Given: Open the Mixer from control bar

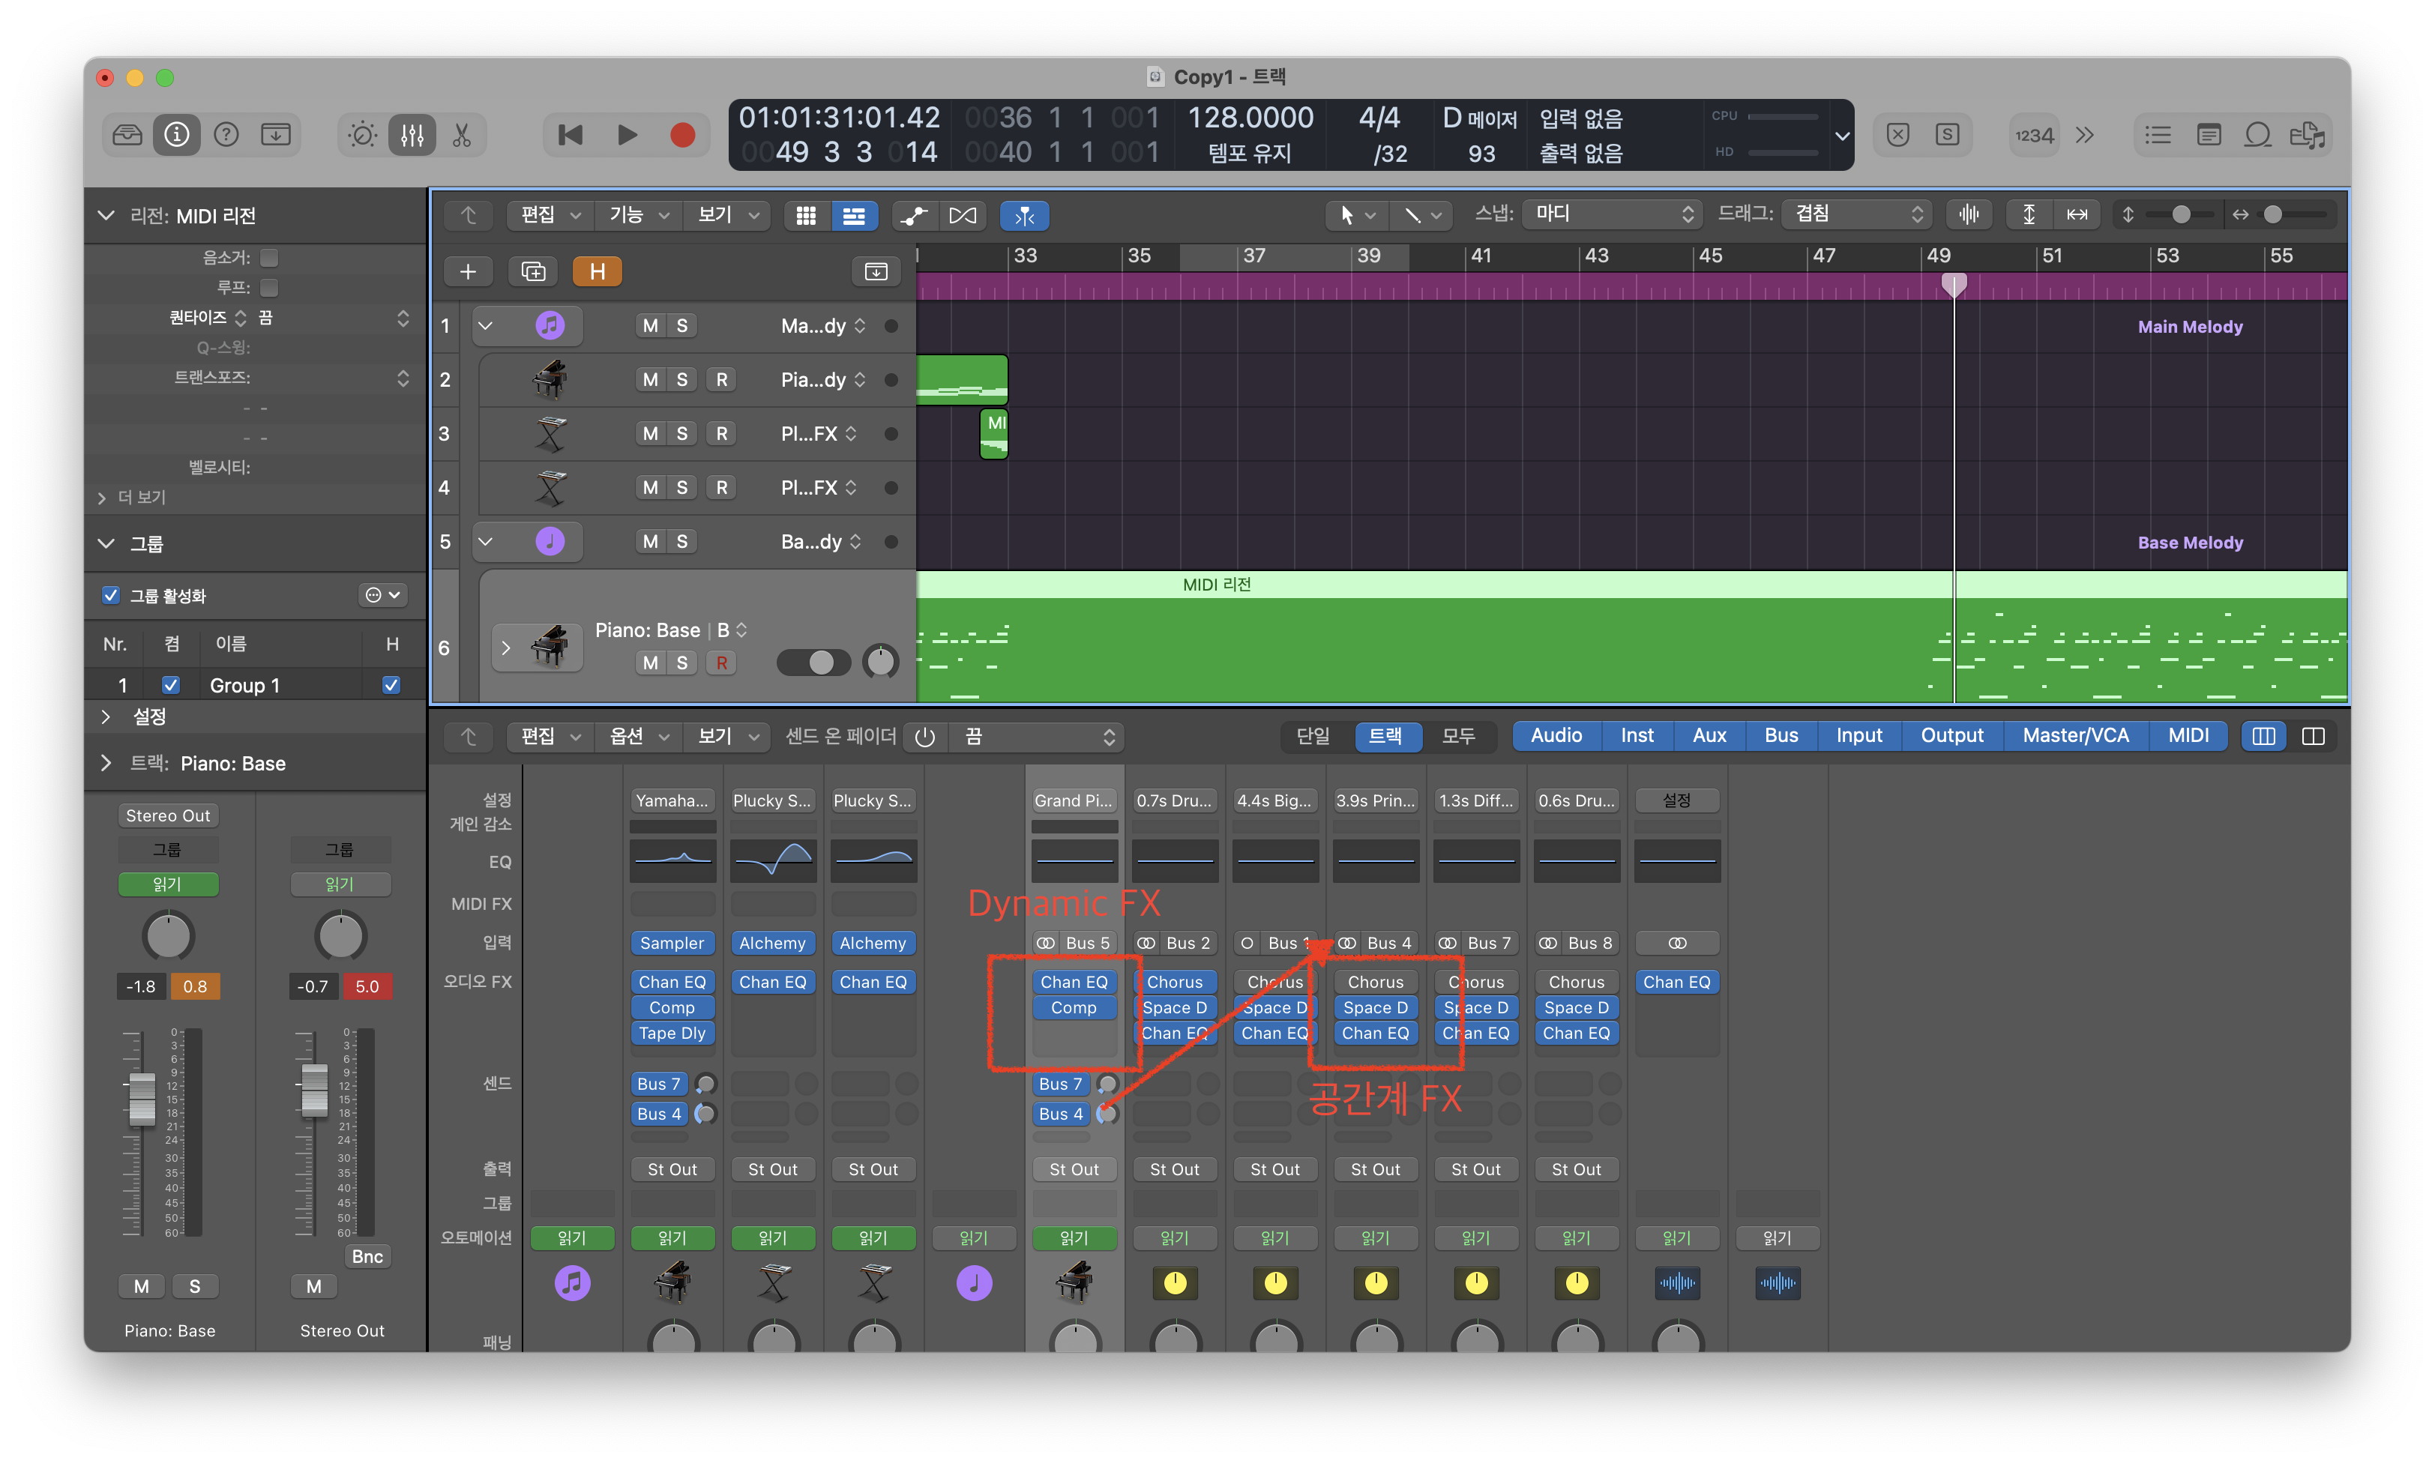Looking at the screenshot, I should pyautogui.click(x=412, y=135).
